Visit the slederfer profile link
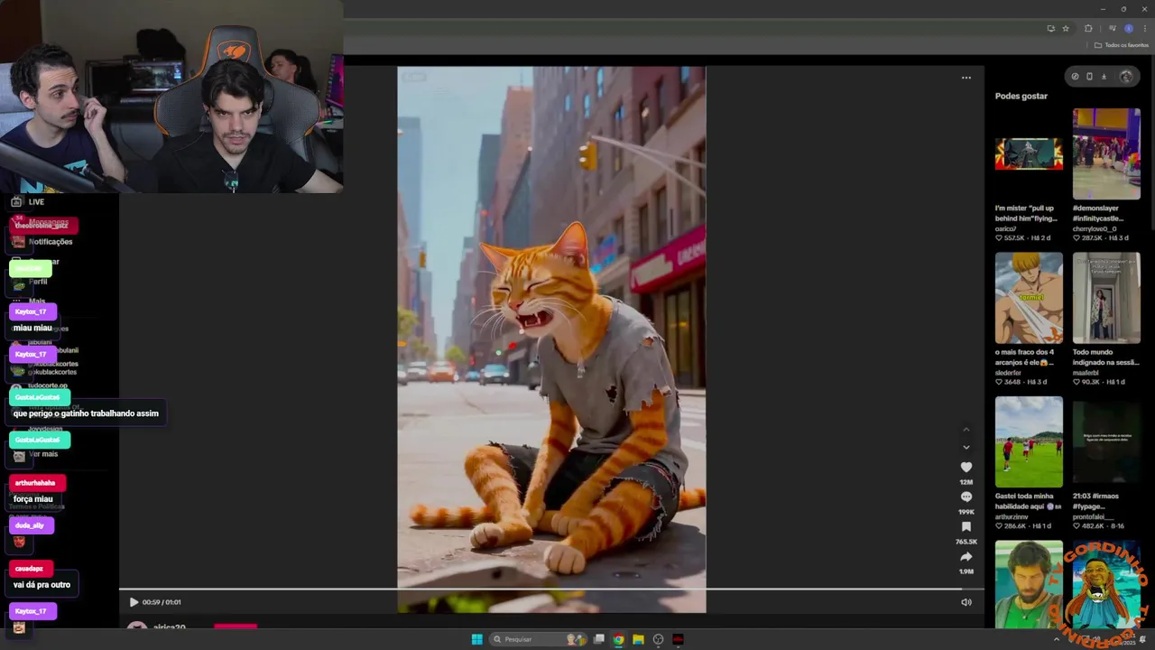The image size is (1155, 650). tap(1008, 373)
